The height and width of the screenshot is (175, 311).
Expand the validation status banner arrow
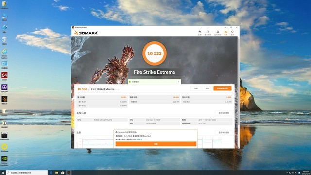pos(178,82)
